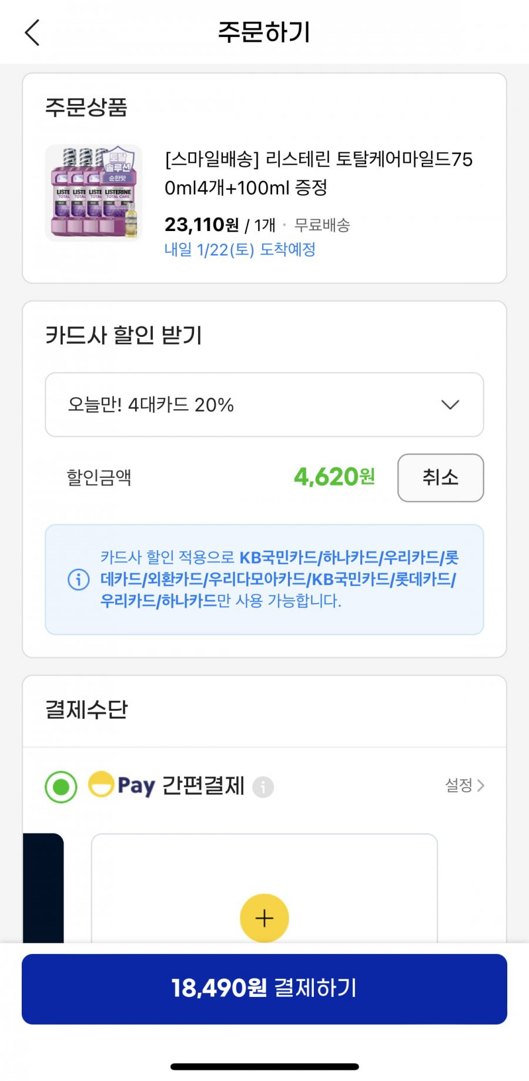Click dropdown chevron in card discount box
Viewport: 529px width, 1081px height.
tap(450, 404)
